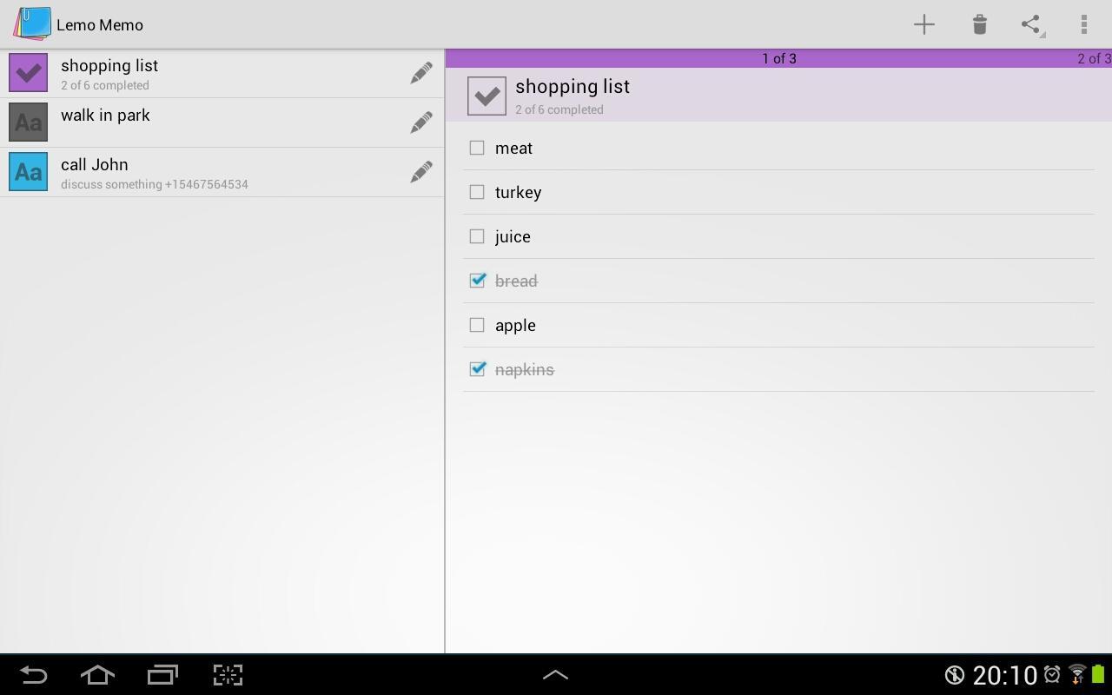Image resolution: width=1112 pixels, height=695 pixels.
Task: Expand the bottom bar up-arrow handle
Action: (555, 675)
